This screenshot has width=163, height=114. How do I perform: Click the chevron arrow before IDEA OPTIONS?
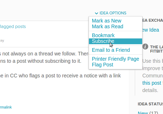pyautogui.click(x=96, y=13)
